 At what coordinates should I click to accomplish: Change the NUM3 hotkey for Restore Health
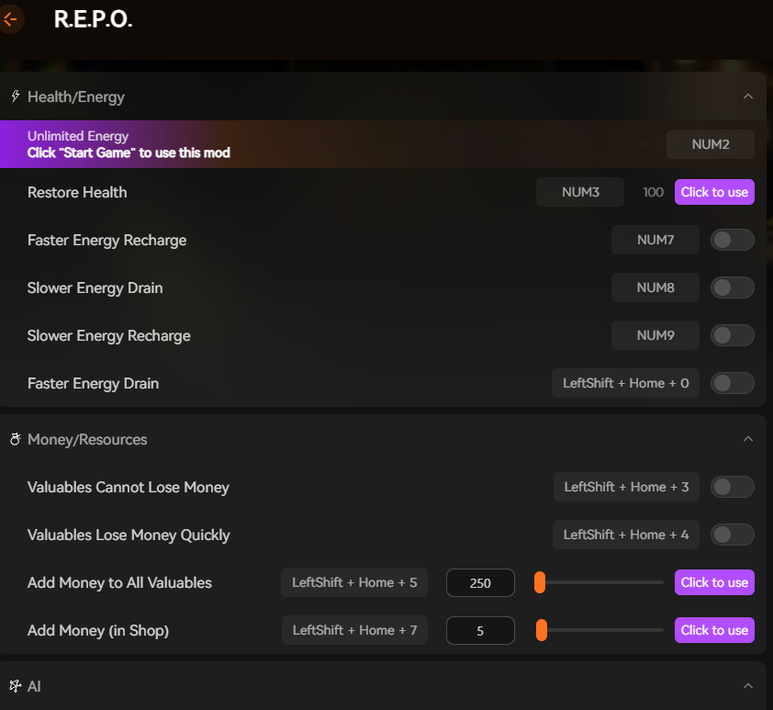[580, 192]
